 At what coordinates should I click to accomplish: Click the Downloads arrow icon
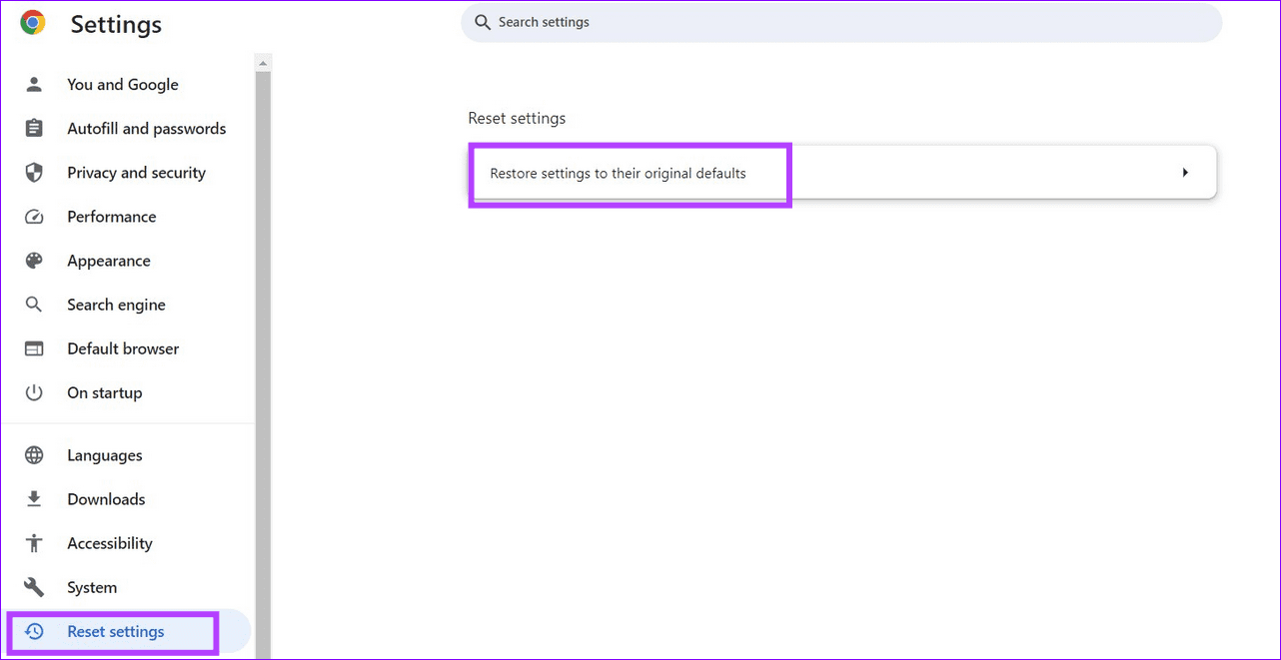pyautogui.click(x=34, y=499)
